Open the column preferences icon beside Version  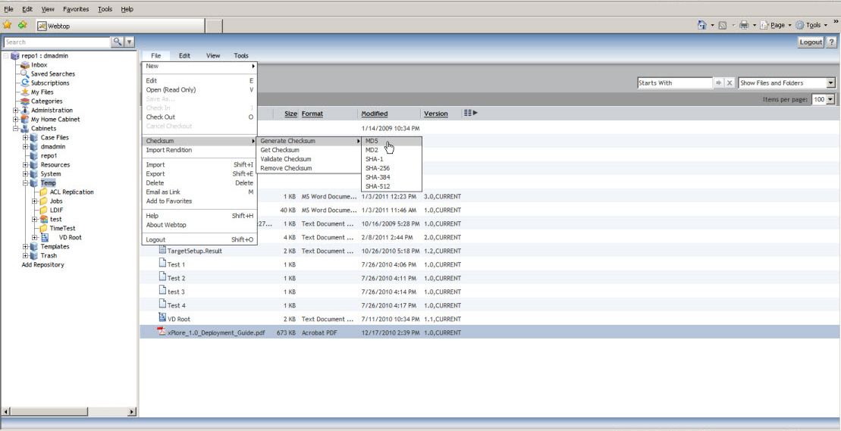tap(470, 113)
